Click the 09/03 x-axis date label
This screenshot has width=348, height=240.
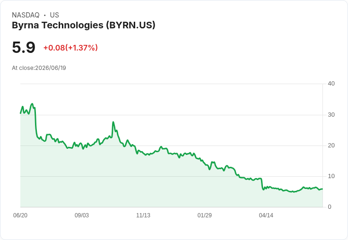point(82,215)
